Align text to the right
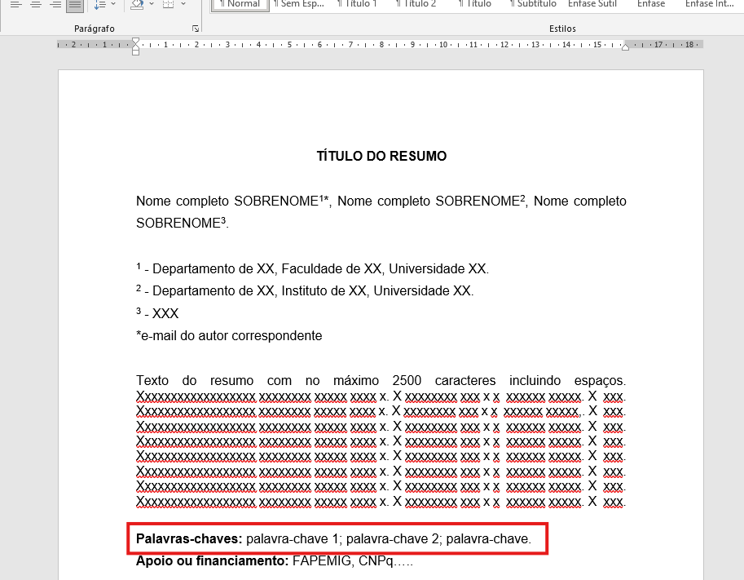This screenshot has width=744, height=580. 55,5
